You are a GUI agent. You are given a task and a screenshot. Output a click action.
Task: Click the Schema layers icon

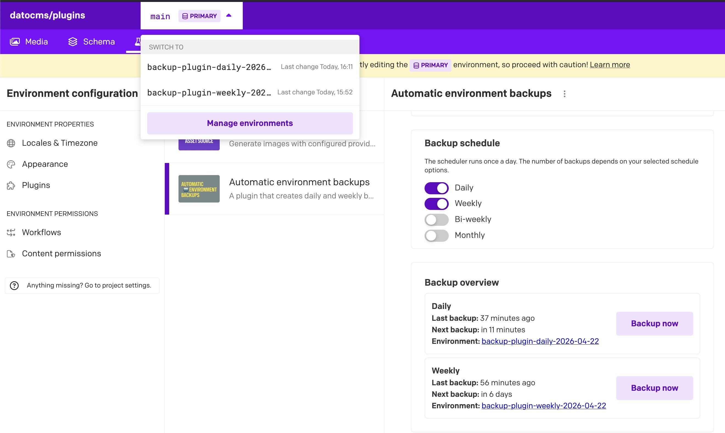pyautogui.click(x=73, y=42)
